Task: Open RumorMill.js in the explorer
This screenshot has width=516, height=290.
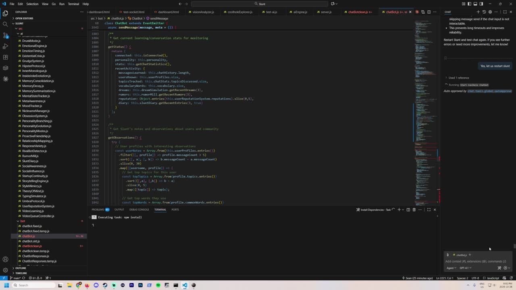Action: pos(30,156)
